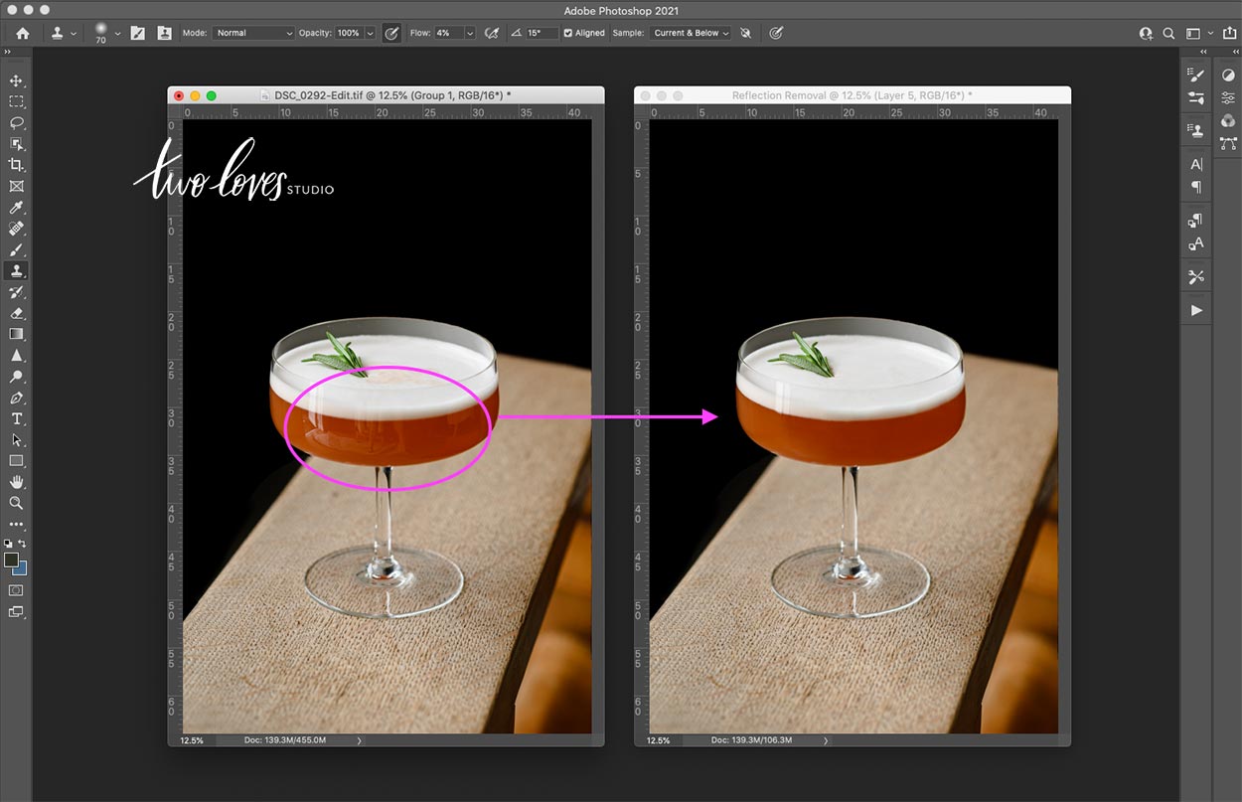The height and width of the screenshot is (802, 1242).
Task: Open the Search icon in options bar
Action: tap(1169, 33)
